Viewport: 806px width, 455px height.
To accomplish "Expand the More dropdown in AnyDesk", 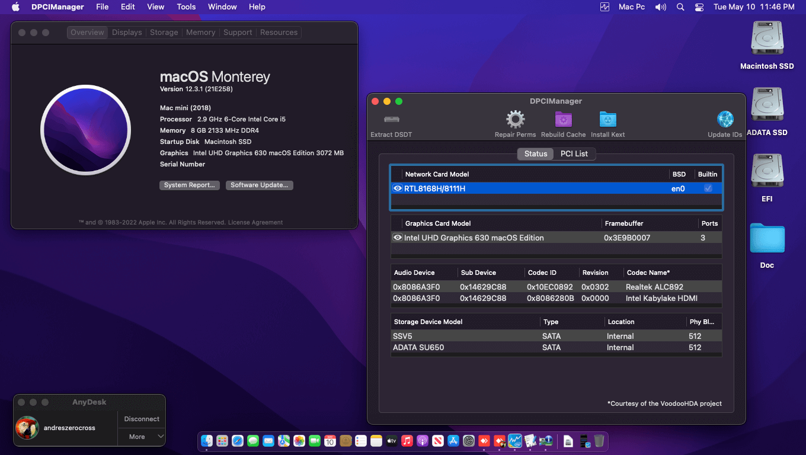I will click(x=141, y=437).
